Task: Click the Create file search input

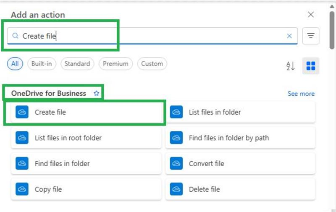Action: click(x=152, y=36)
